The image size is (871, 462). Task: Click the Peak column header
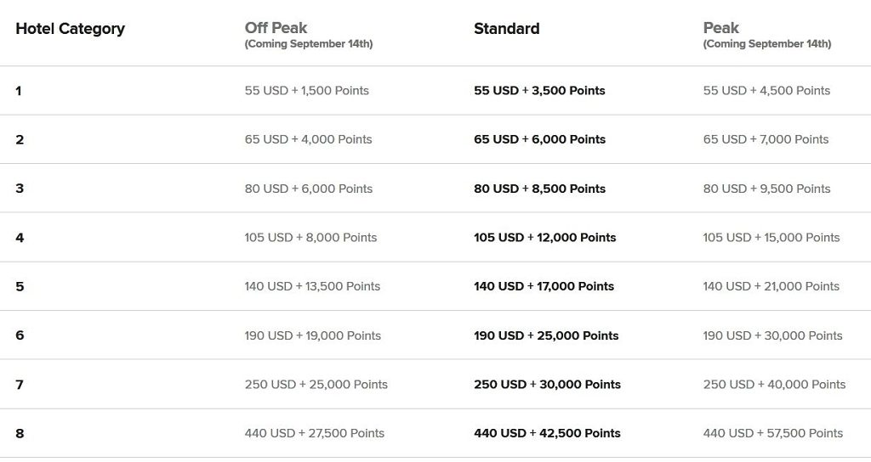point(720,28)
